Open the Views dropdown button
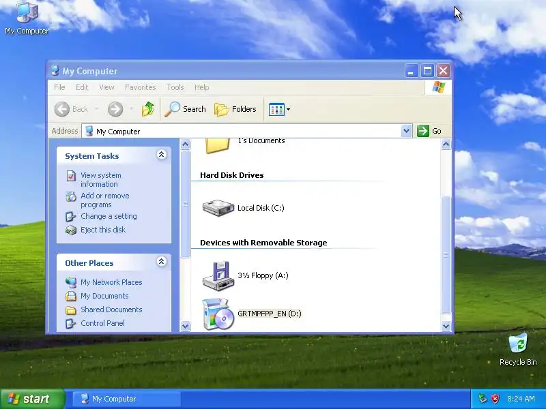546x409 pixels. pos(279,109)
